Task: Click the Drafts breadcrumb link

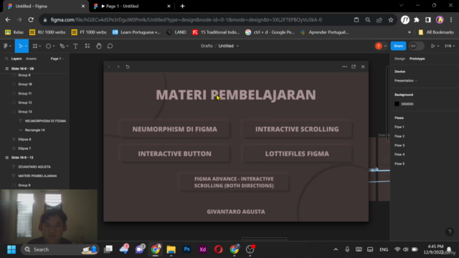Action: (207, 46)
